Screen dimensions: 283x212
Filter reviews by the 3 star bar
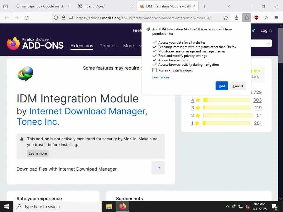pos(227,108)
